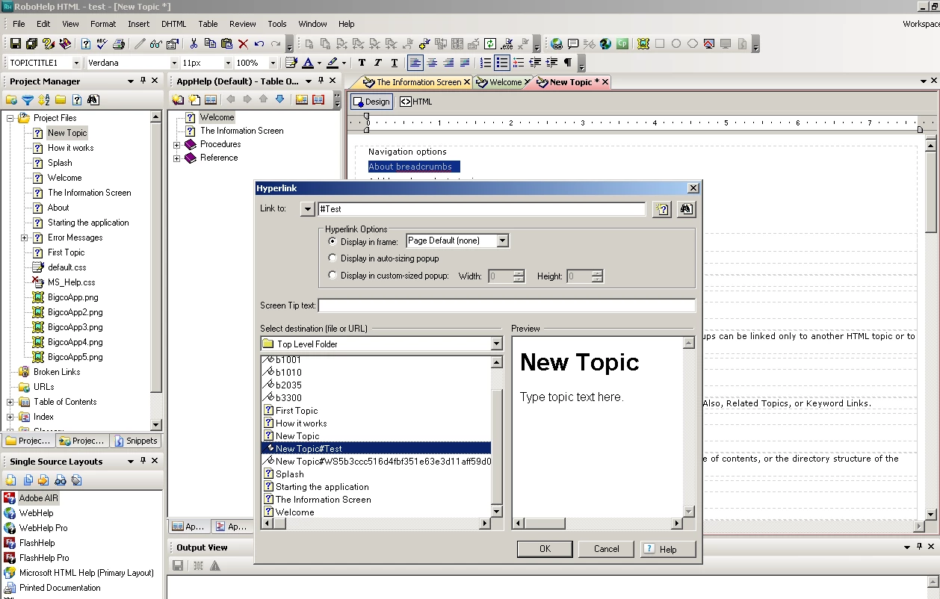
Task: Click binoculars icon beside Link to field
Action: (x=687, y=209)
